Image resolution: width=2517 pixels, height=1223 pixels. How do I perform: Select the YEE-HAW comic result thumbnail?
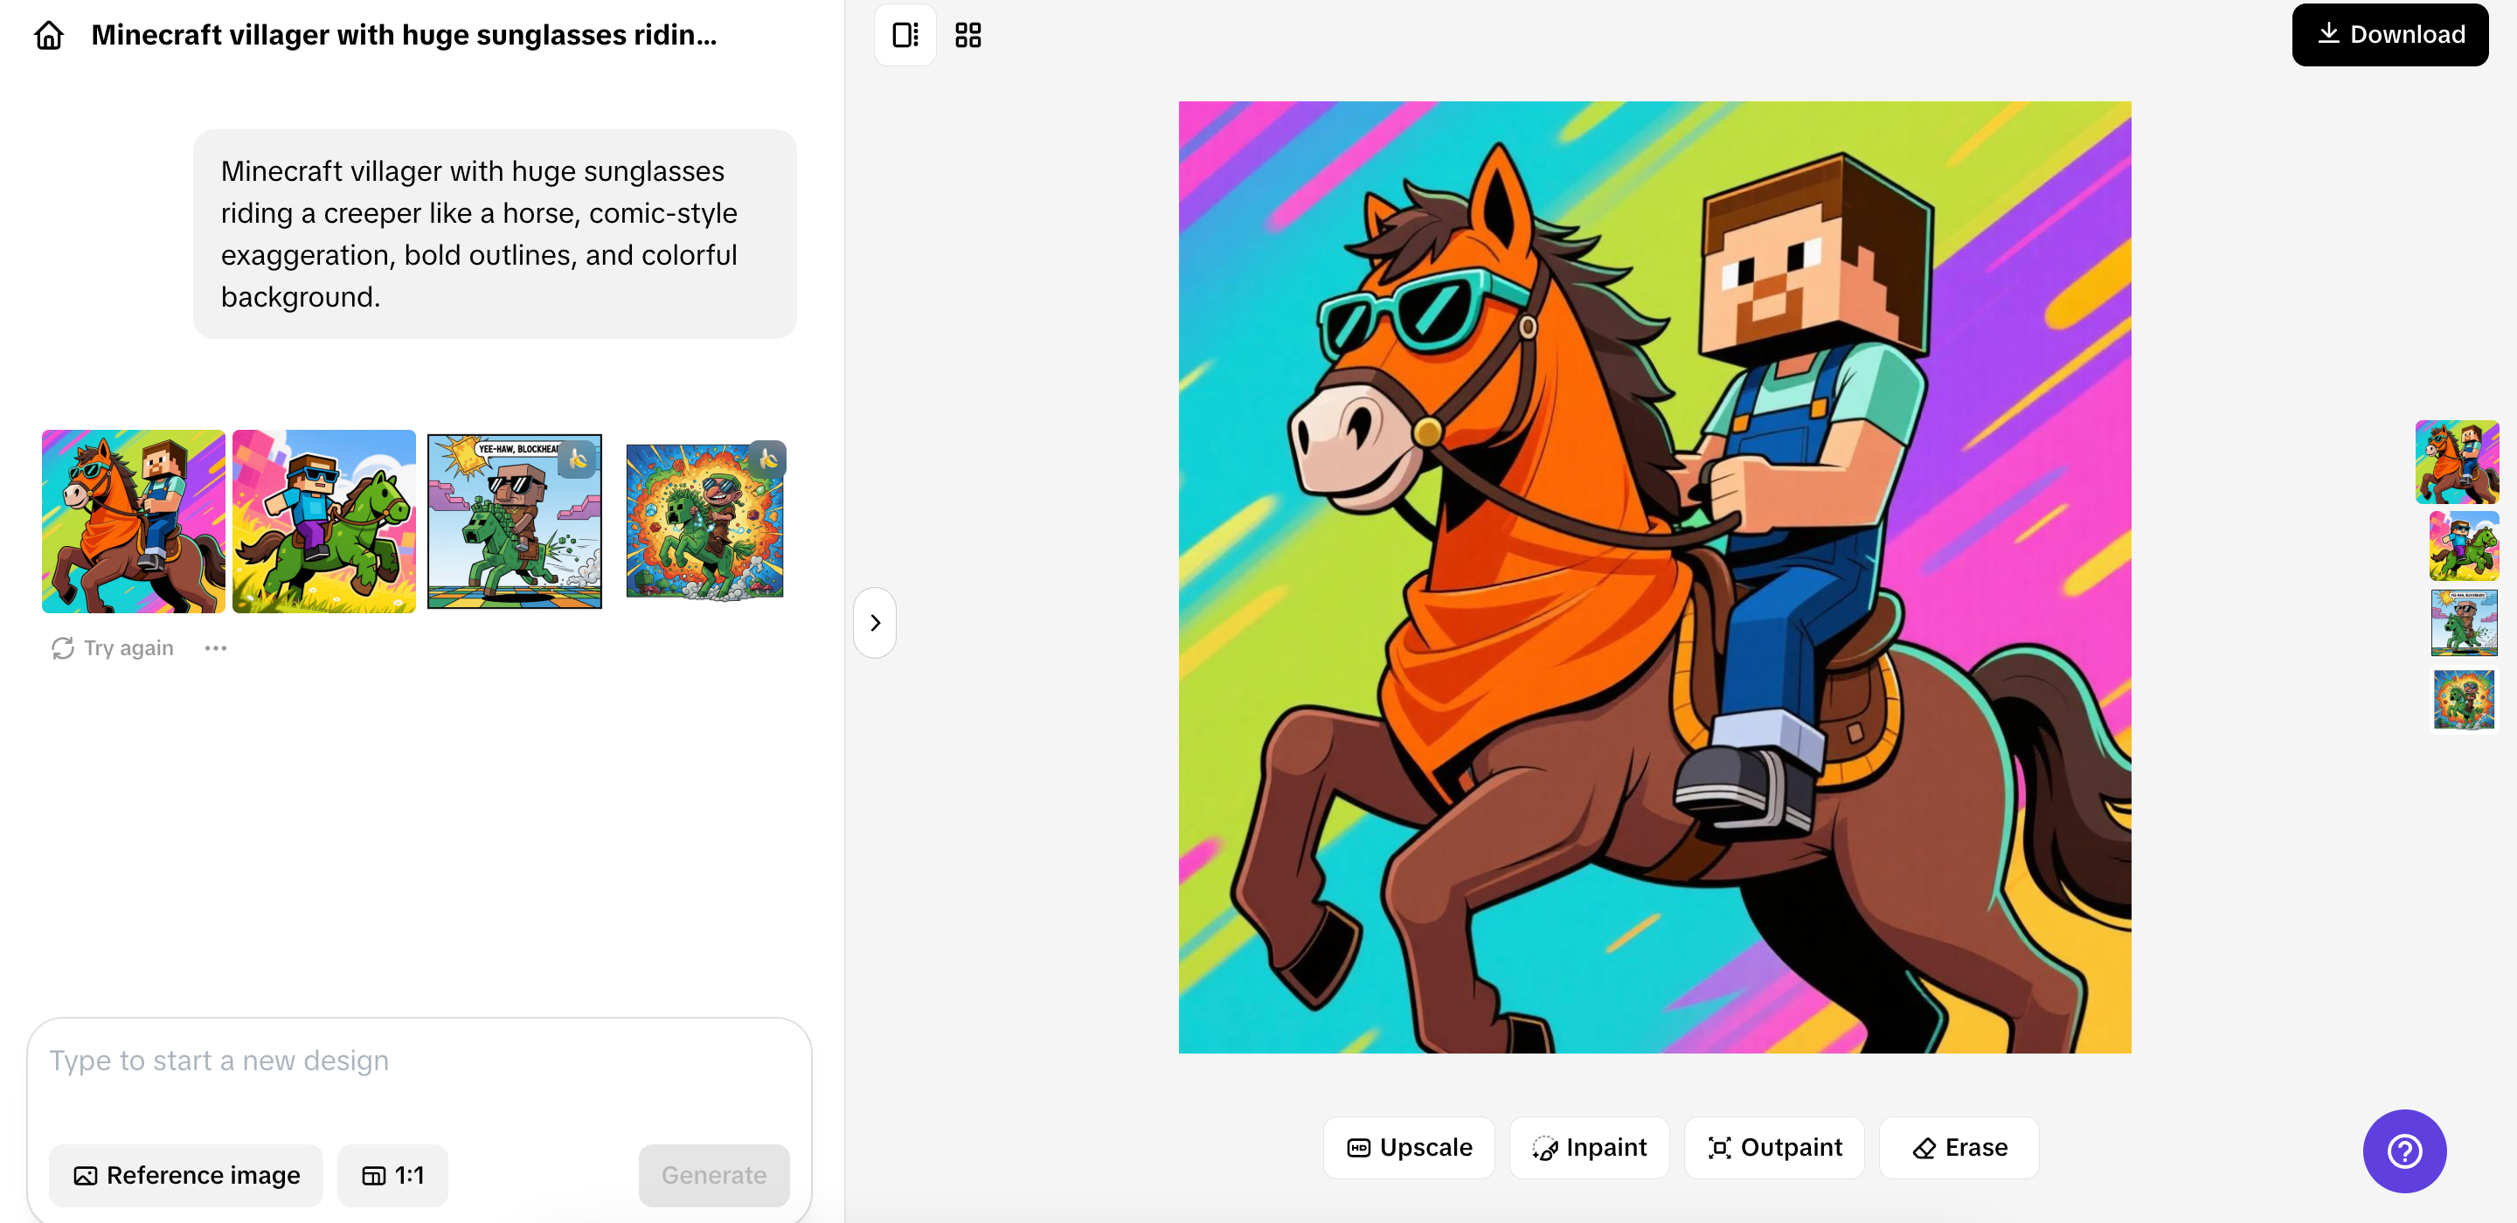[x=515, y=521]
